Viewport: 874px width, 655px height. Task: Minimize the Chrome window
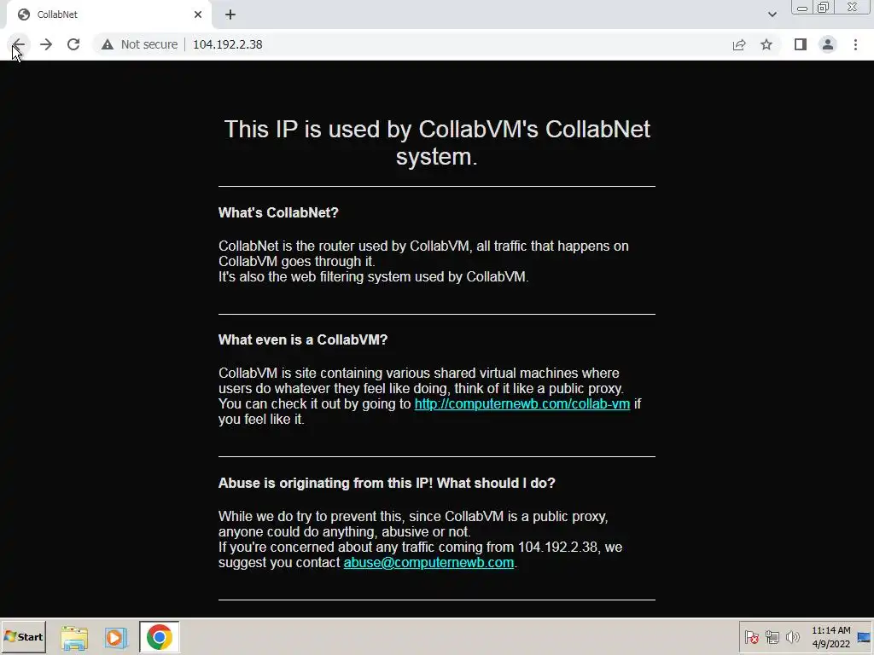[x=802, y=8]
